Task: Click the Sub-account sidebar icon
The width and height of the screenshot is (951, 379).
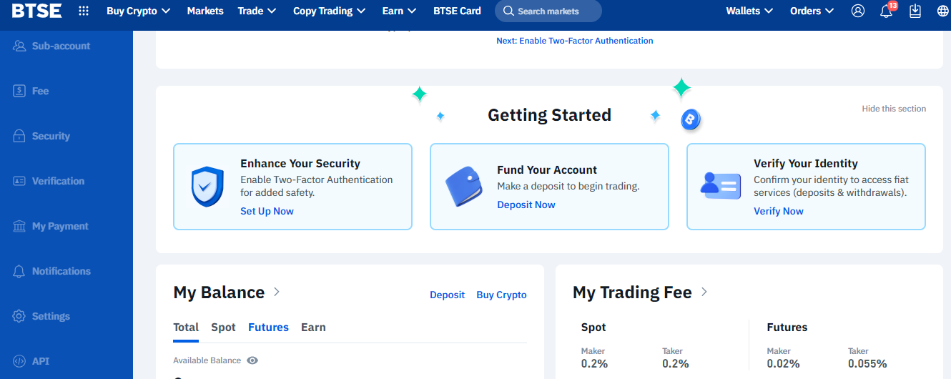Action: click(19, 46)
